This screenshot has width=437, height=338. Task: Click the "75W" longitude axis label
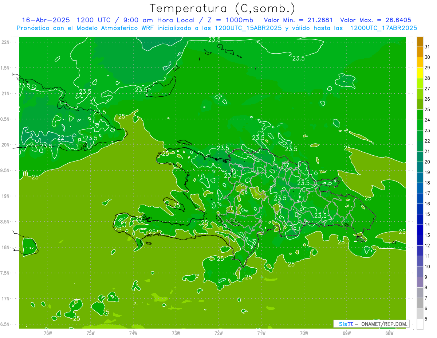coord(91,333)
